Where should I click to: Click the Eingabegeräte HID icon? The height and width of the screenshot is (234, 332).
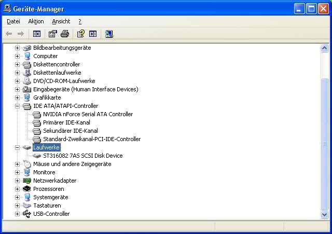tap(27, 89)
